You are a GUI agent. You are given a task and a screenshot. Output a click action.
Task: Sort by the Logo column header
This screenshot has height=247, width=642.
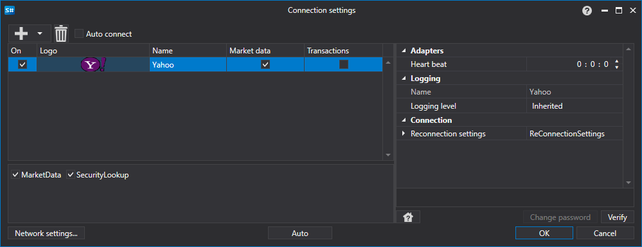[93, 51]
